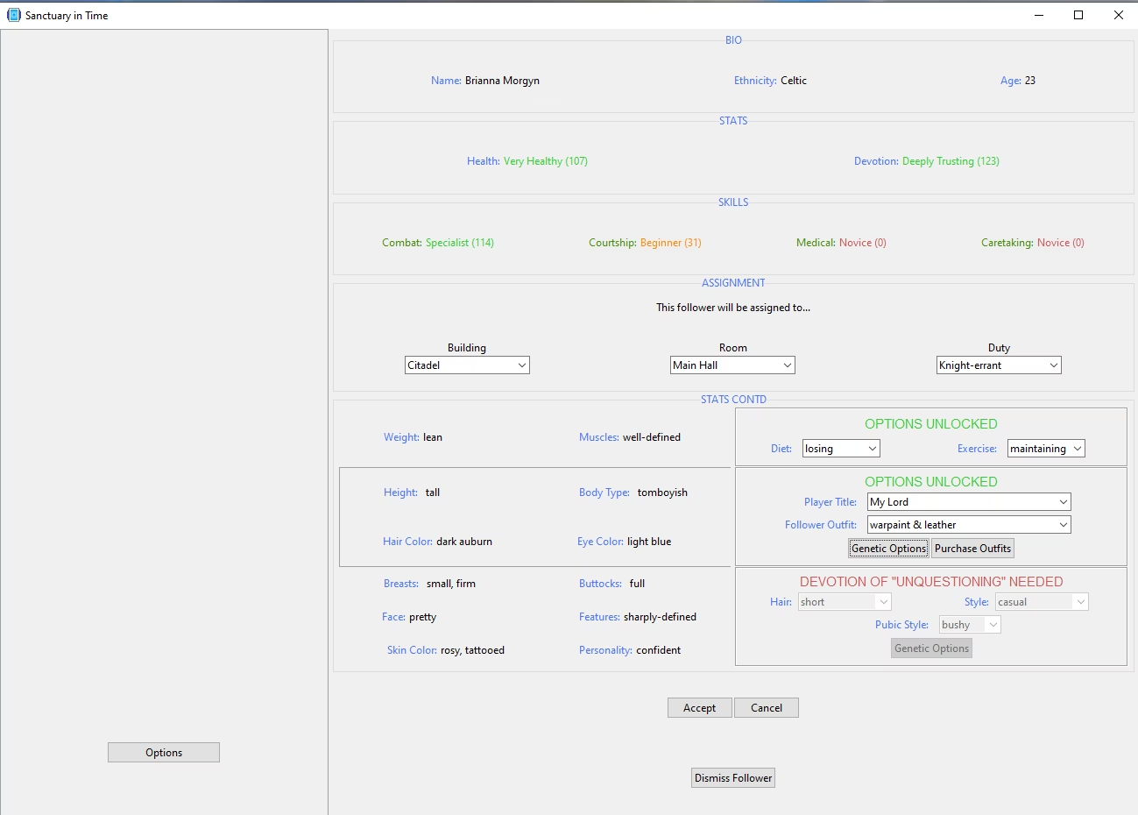The height and width of the screenshot is (815, 1138).
Task: Expand the Player Title dropdown showing My Lord
Action: [969, 502]
